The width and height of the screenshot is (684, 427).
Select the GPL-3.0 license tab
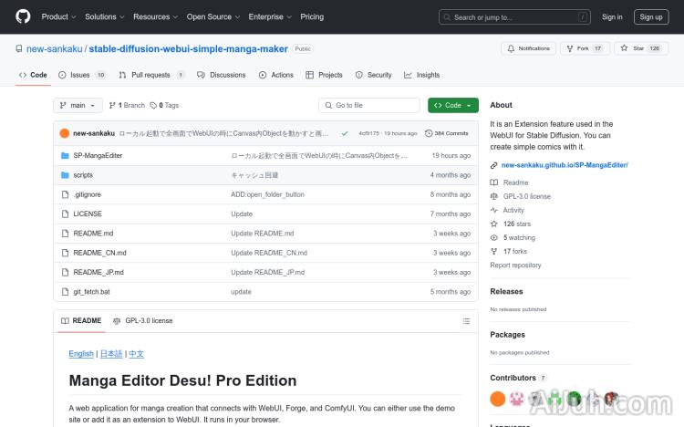tap(142, 321)
